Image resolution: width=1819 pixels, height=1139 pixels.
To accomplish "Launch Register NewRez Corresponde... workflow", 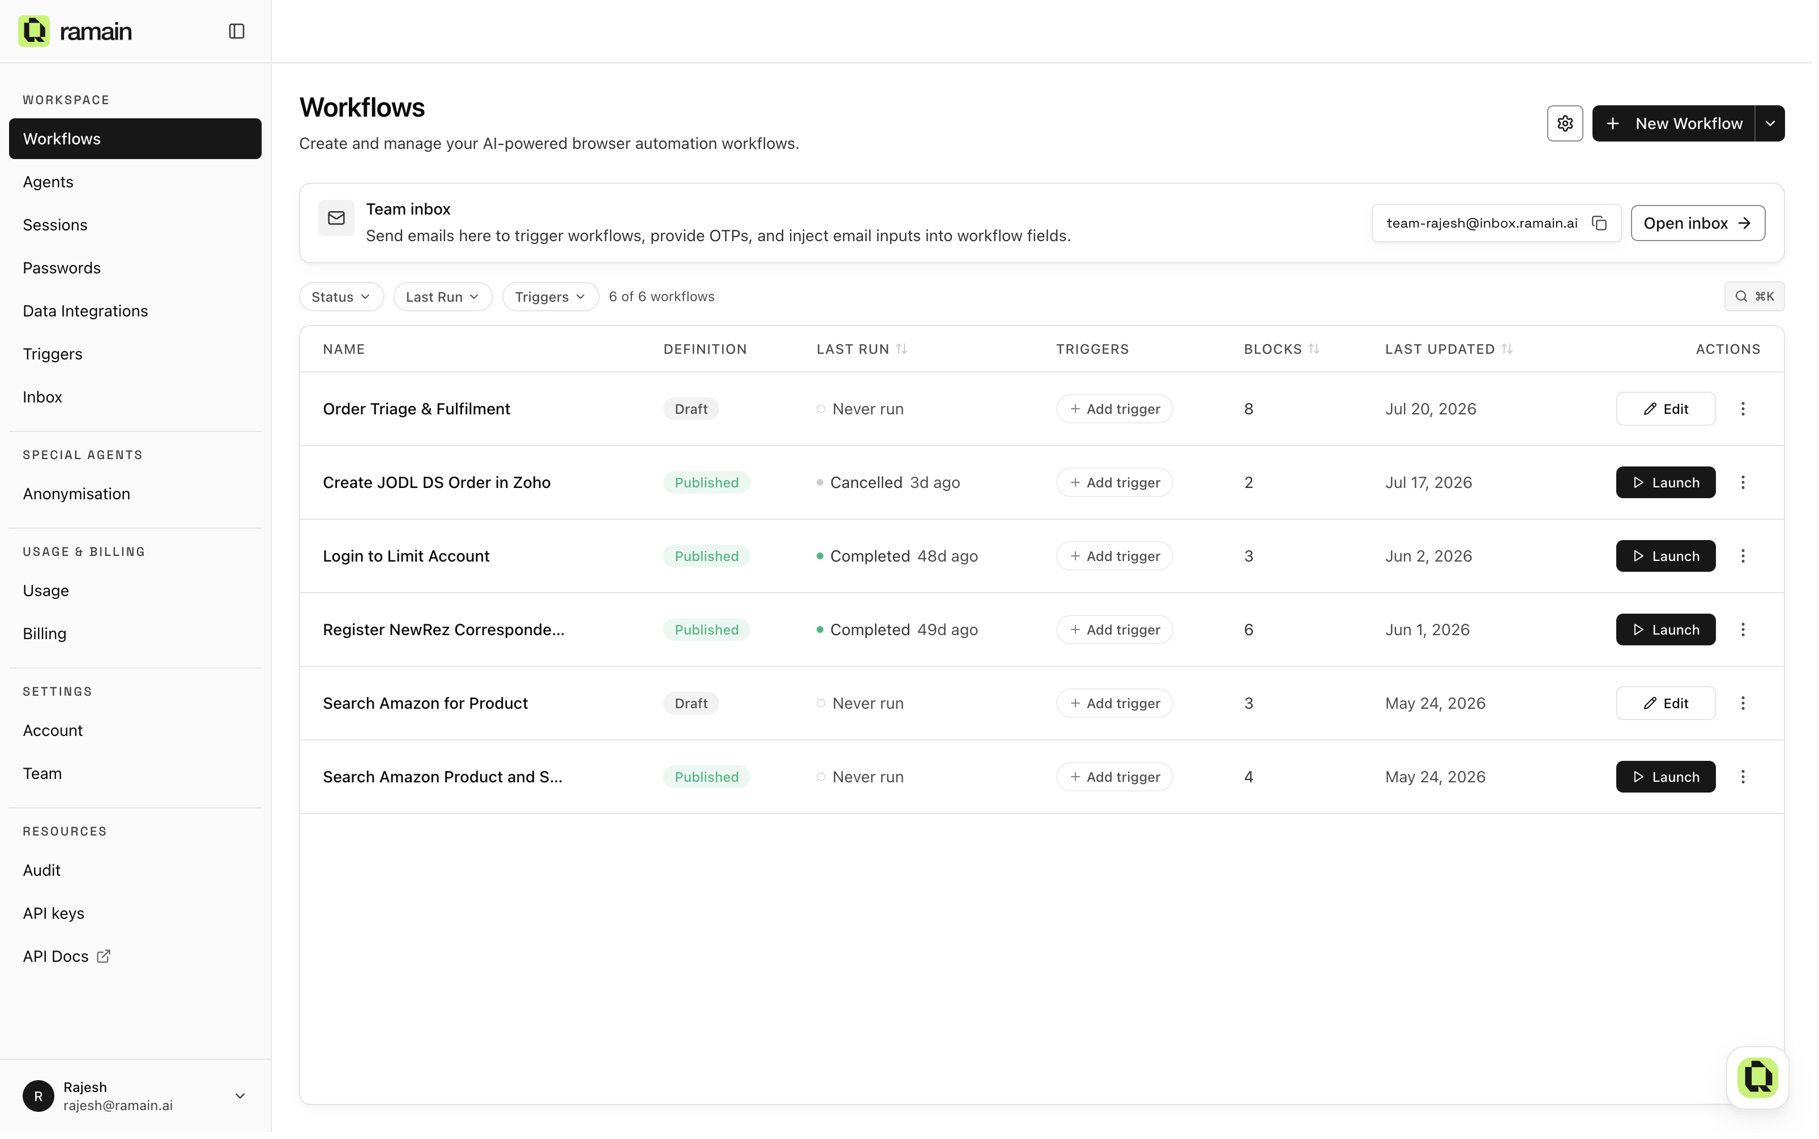I will coord(1666,630).
